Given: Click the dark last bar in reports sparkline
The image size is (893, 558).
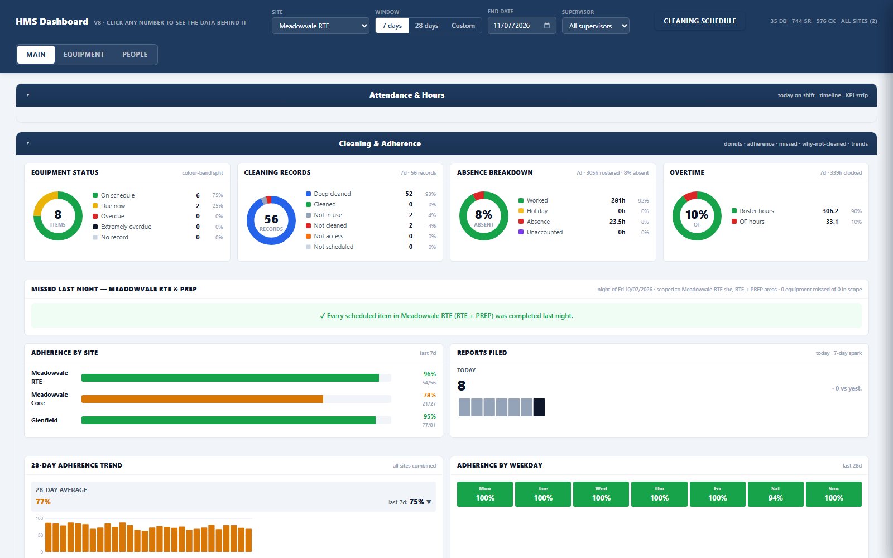Looking at the screenshot, I should pos(539,407).
